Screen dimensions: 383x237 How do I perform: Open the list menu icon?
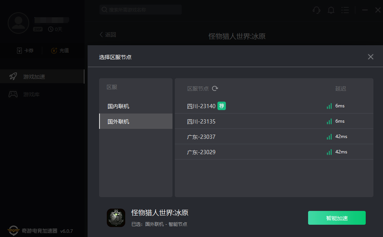(x=345, y=10)
